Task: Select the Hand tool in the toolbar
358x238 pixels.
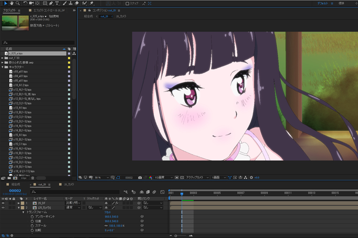Action: click(x=11, y=3)
